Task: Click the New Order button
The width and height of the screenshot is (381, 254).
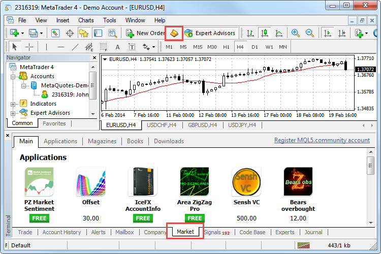Action: [145, 33]
